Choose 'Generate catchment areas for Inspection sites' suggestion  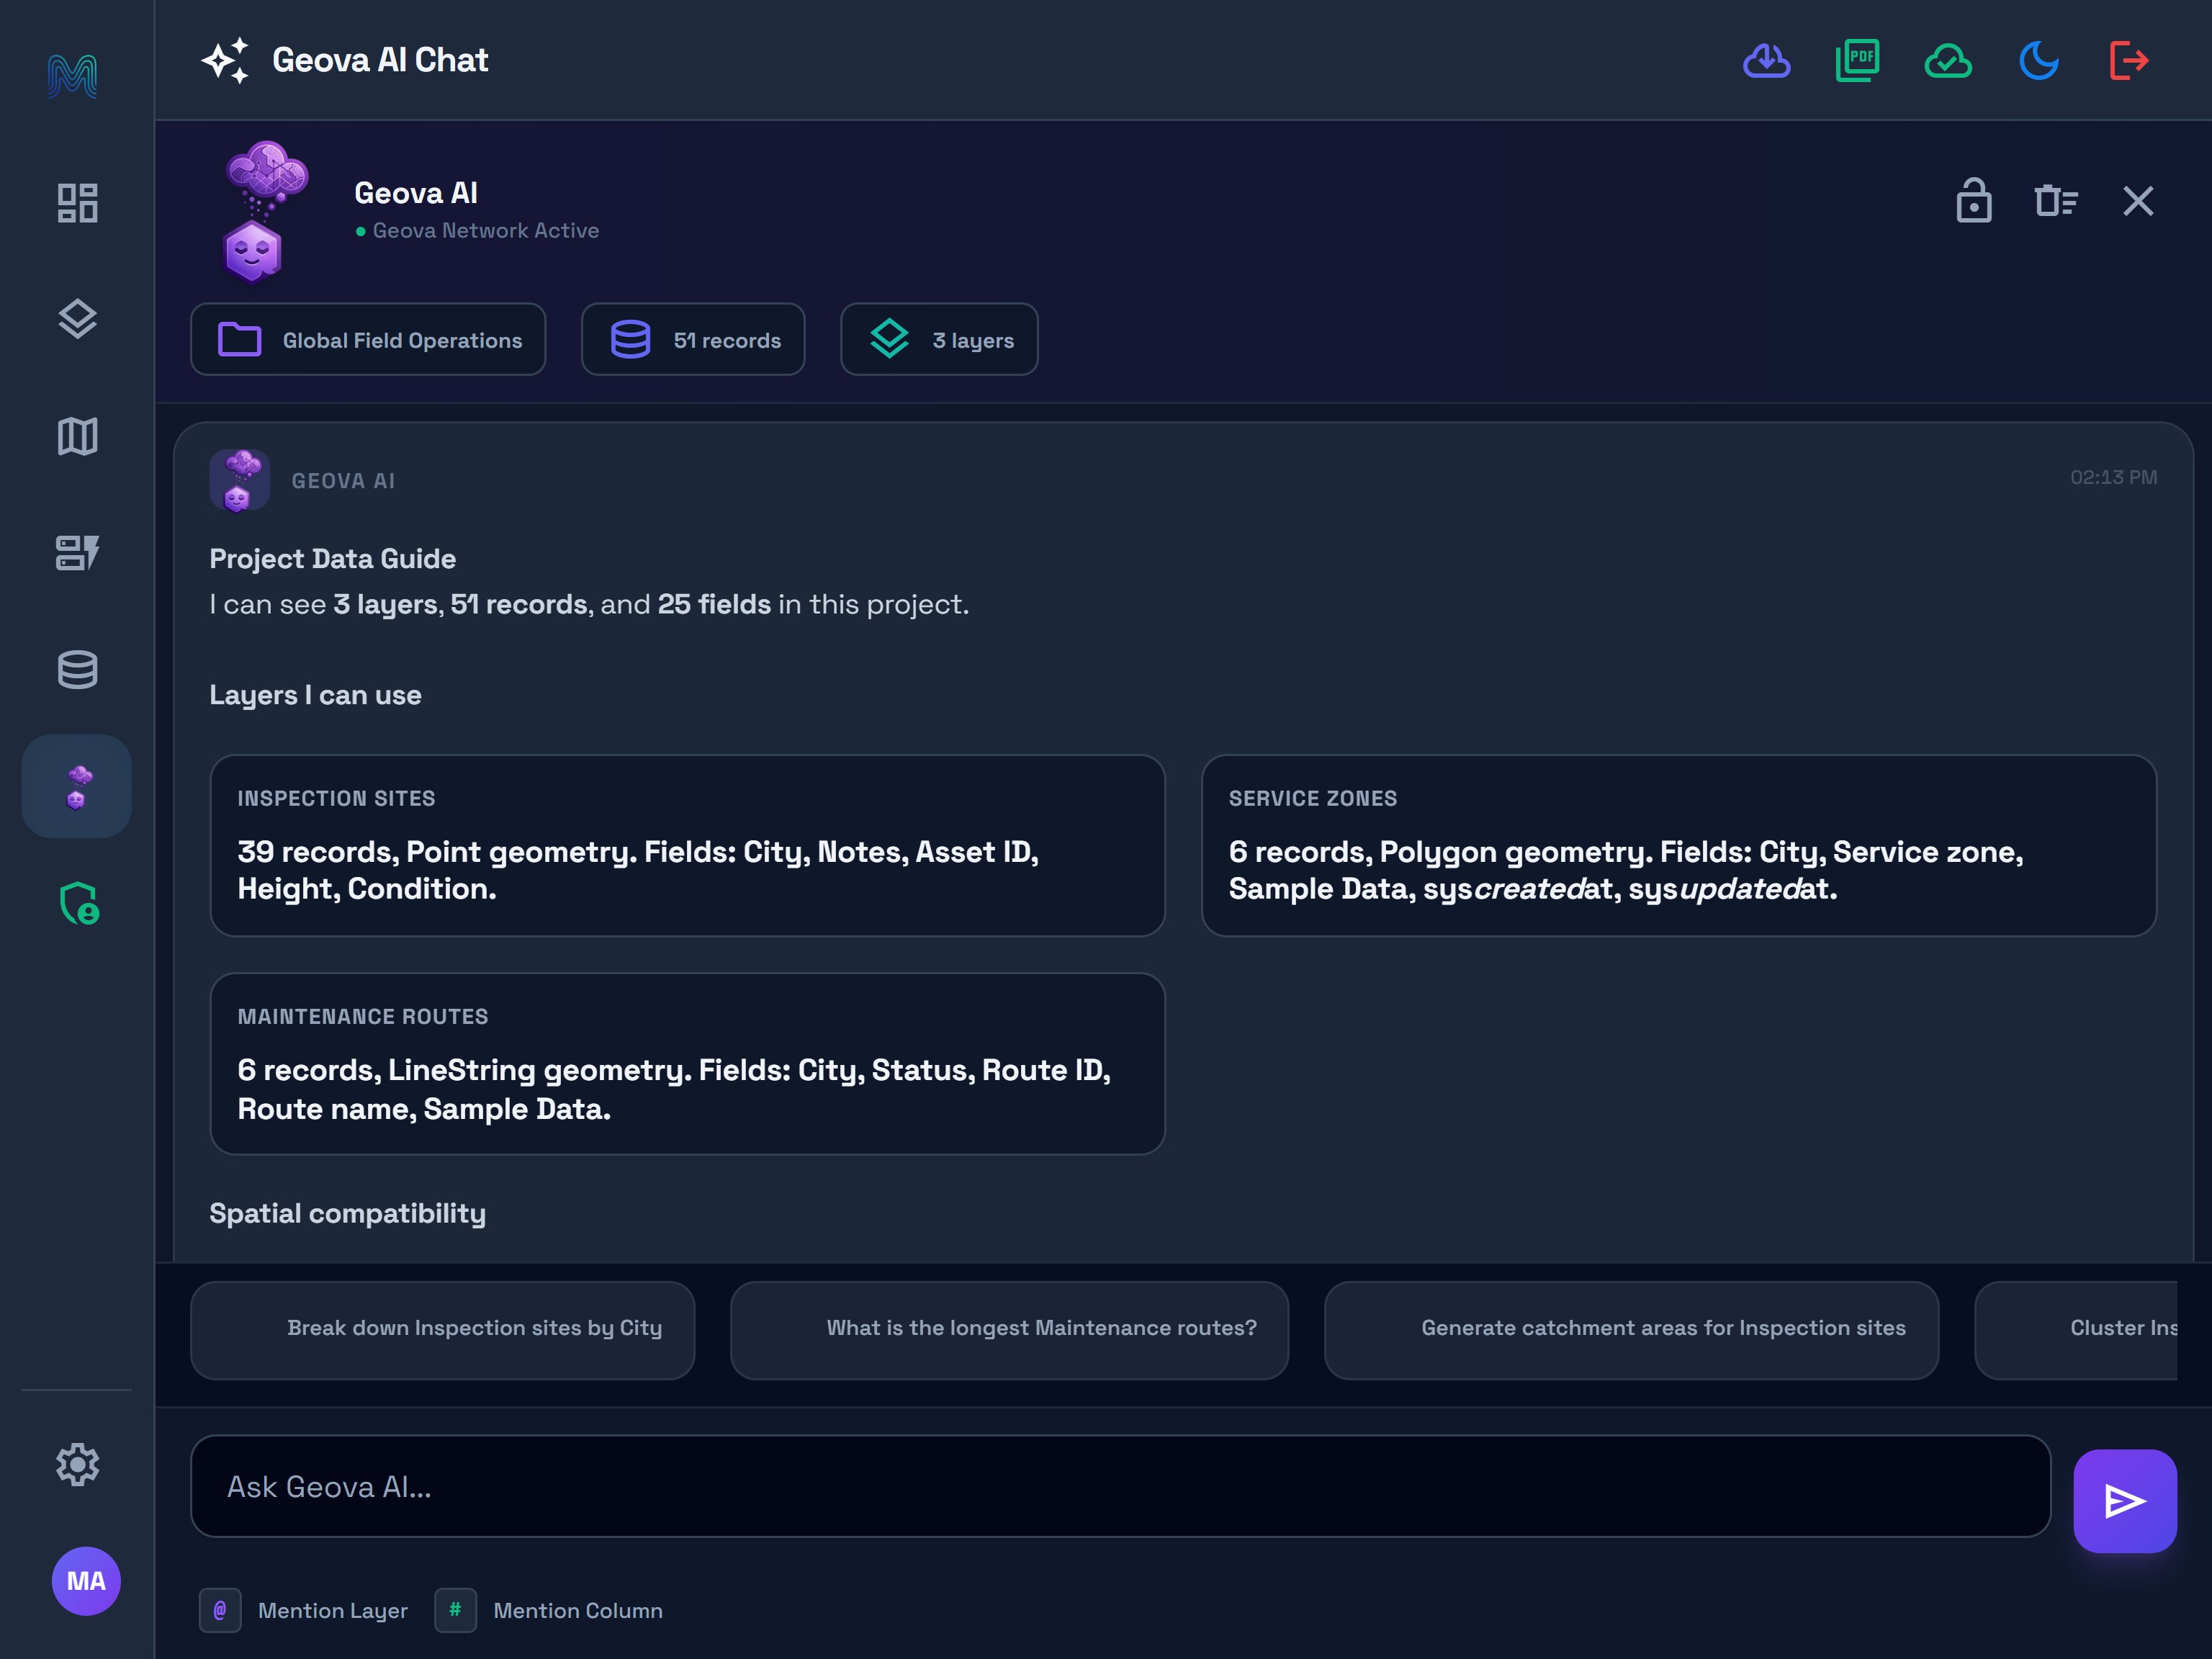(x=1632, y=1330)
